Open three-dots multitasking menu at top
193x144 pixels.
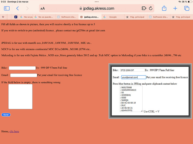tap(96, 2)
